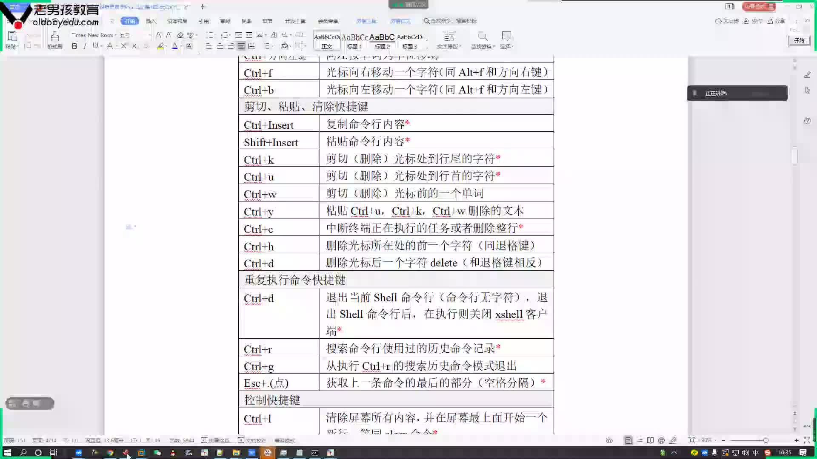Click the bullet list icon

point(209,35)
